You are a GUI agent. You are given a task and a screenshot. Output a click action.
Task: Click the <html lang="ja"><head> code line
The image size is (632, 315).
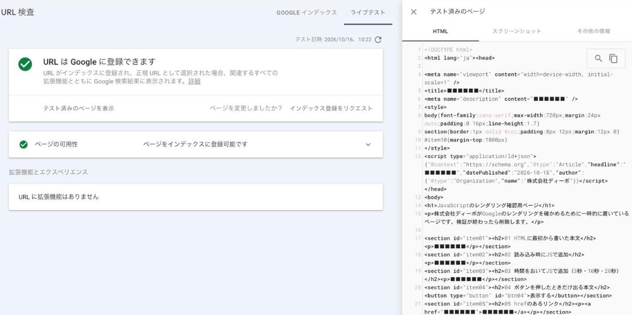click(x=459, y=58)
